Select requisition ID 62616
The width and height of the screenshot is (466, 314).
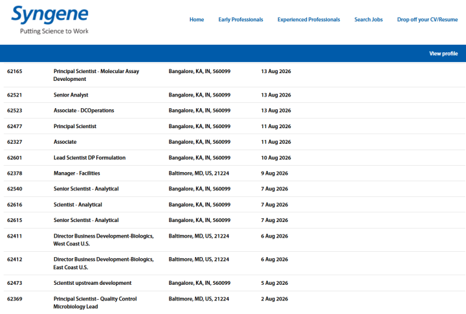pyautogui.click(x=14, y=205)
